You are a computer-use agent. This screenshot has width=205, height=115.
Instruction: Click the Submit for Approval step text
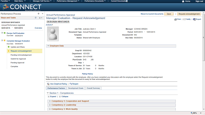(x=18, y=59)
